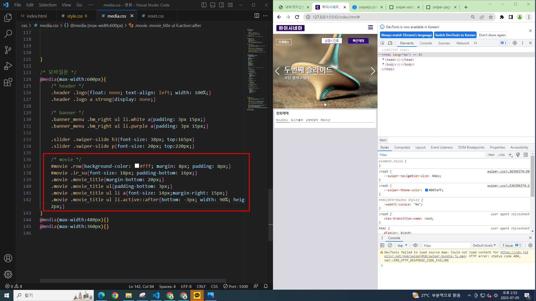Select the DevTools inspect element tool
The height and width of the screenshot is (301, 536).
[382, 43]
